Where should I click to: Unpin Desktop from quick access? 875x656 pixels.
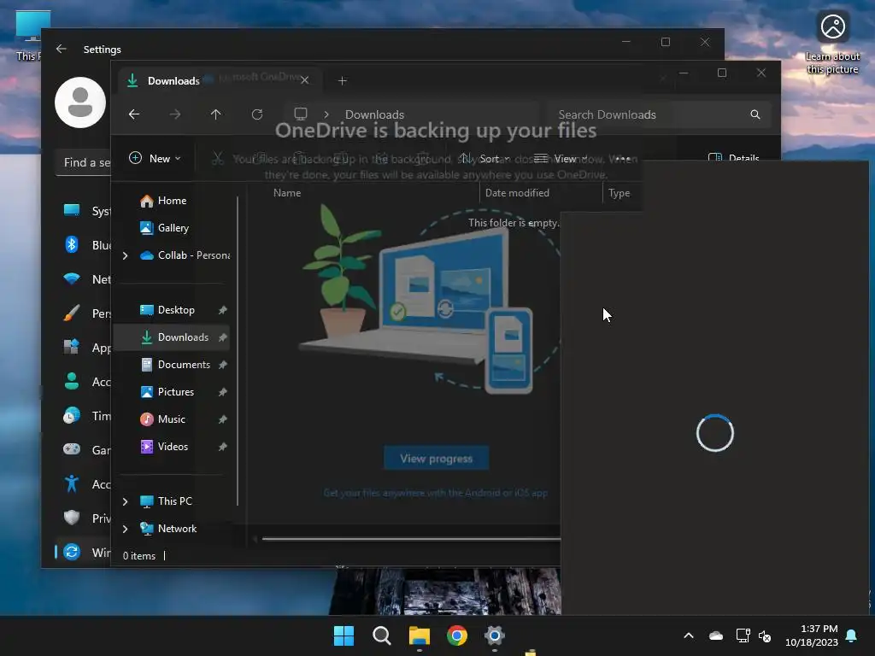[223, 309]
